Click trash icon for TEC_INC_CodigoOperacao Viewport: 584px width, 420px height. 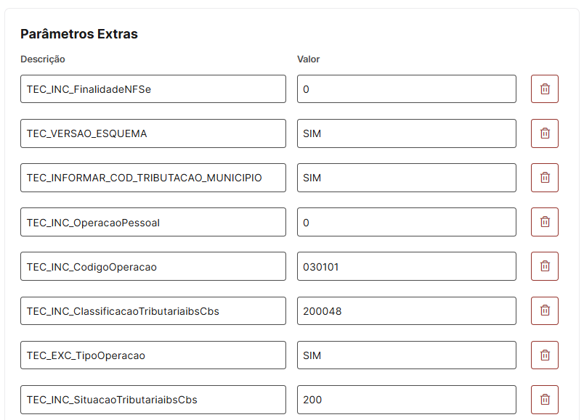click(x=545, y=266)
